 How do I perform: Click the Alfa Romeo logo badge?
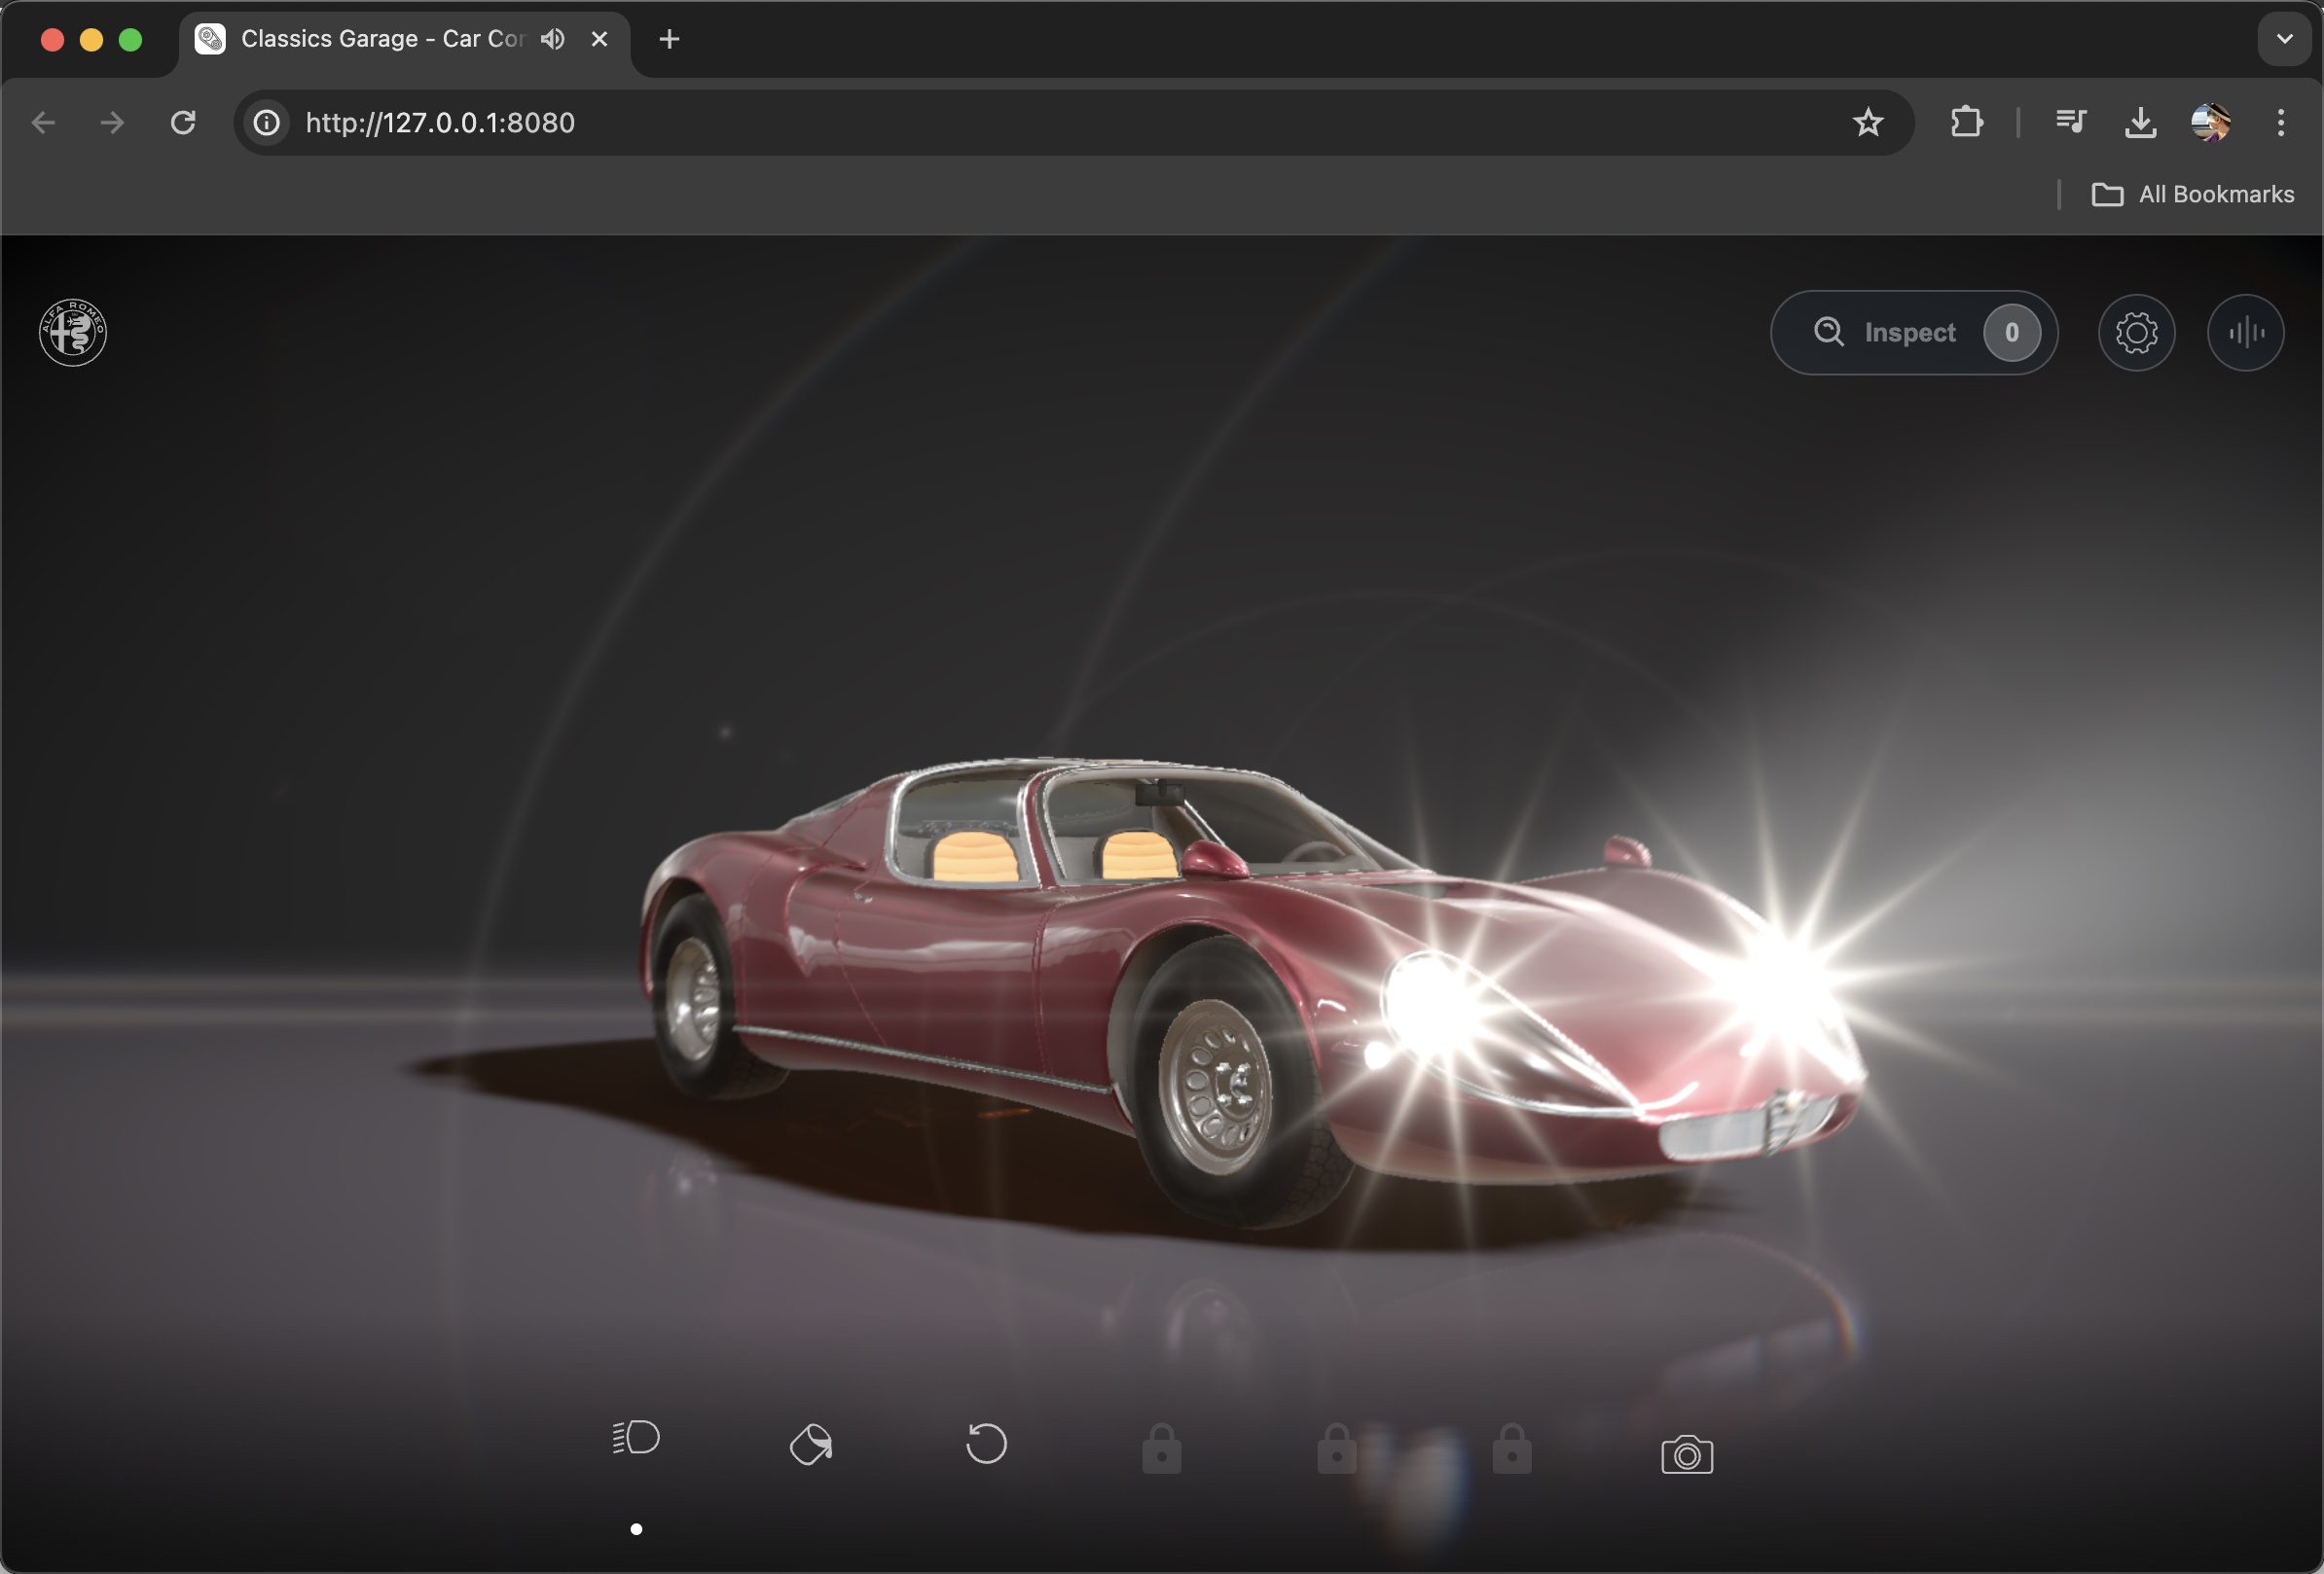tap(73, 333)
